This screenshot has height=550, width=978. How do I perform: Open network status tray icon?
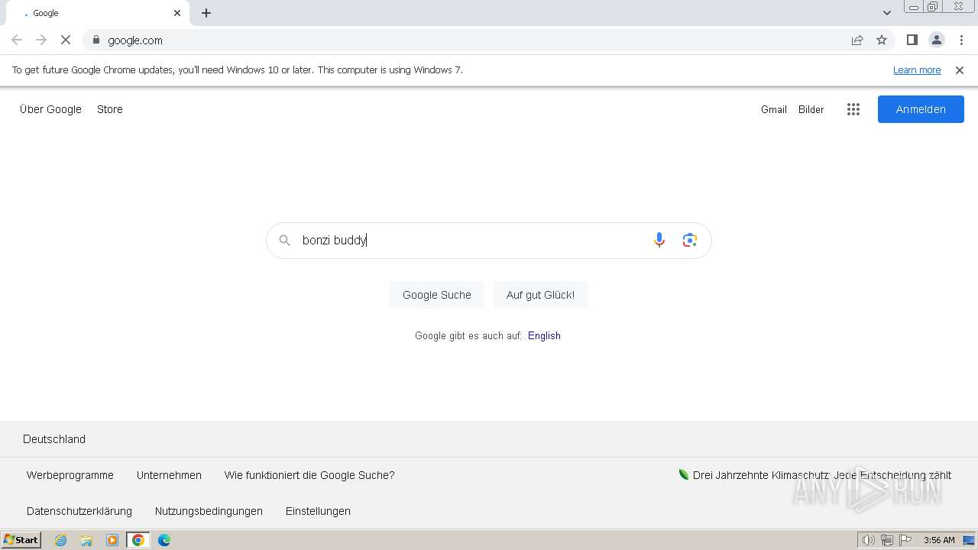click(887, 540)
